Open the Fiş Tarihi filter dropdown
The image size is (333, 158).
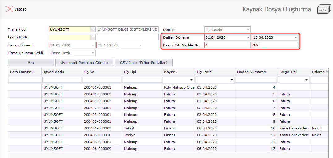(x=232, y=80)
